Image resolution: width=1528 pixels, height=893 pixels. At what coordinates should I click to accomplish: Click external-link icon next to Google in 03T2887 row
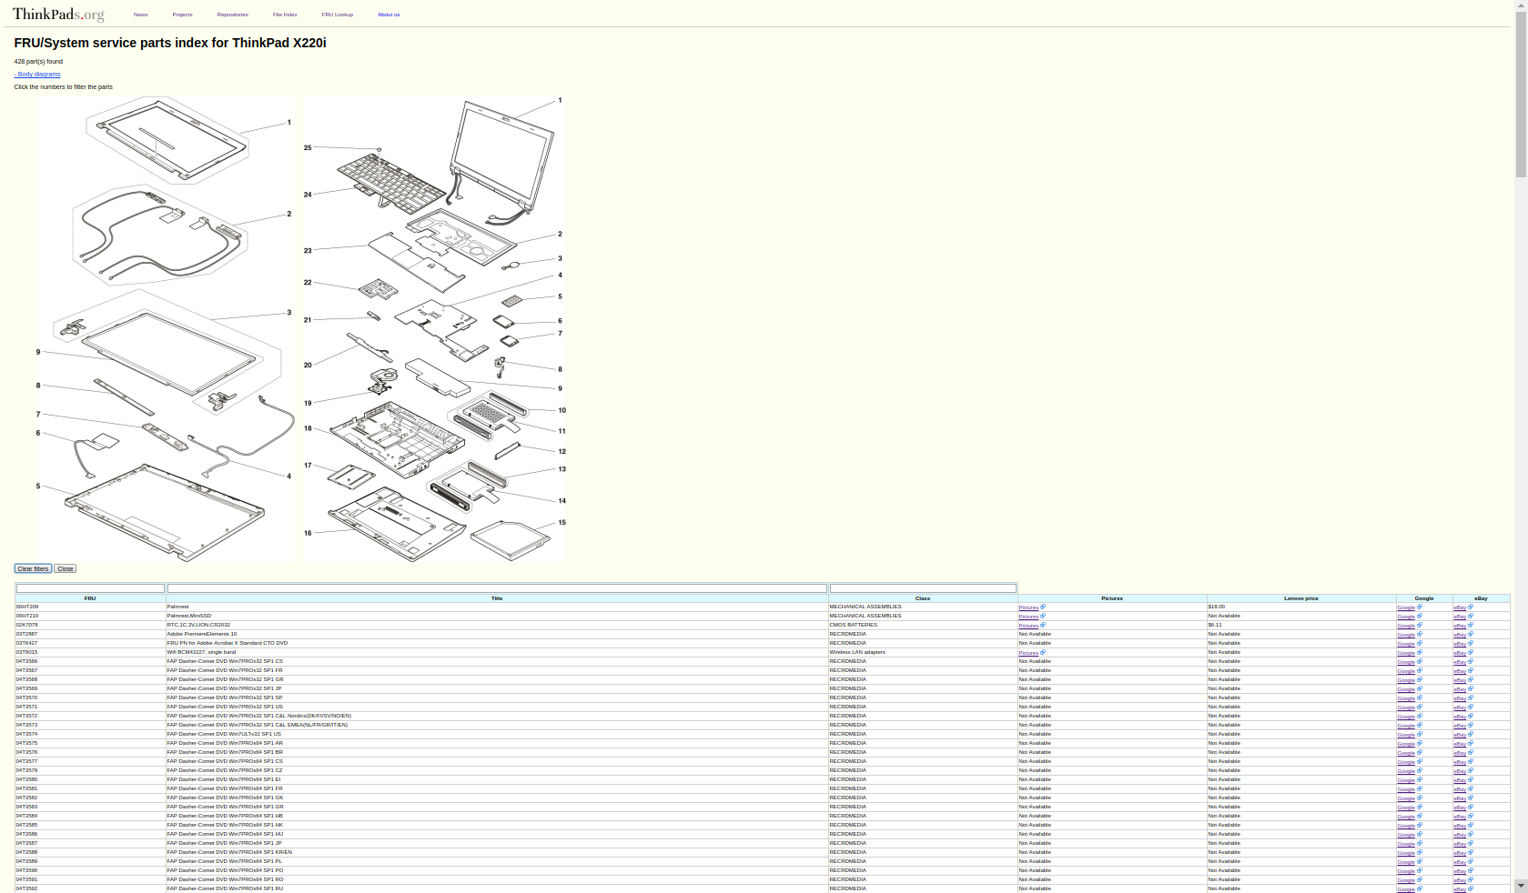pyautogui.click(x=1420, y=634)
